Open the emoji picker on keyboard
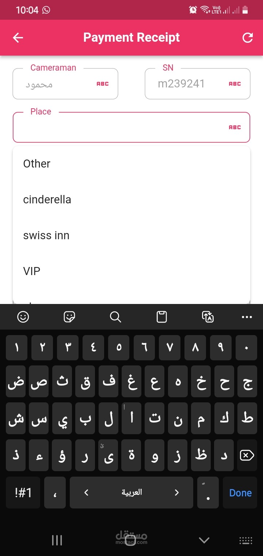263x556 pixels. pos(23,317)
